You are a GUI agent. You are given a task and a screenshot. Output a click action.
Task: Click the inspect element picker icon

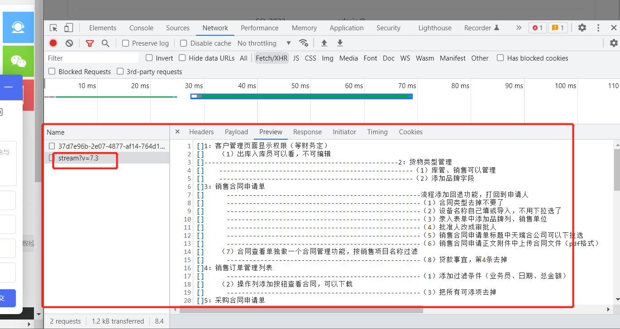[x=54, y=28]
